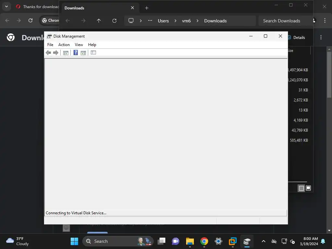Open File Explorer from the taskbar

pos(190,241)
